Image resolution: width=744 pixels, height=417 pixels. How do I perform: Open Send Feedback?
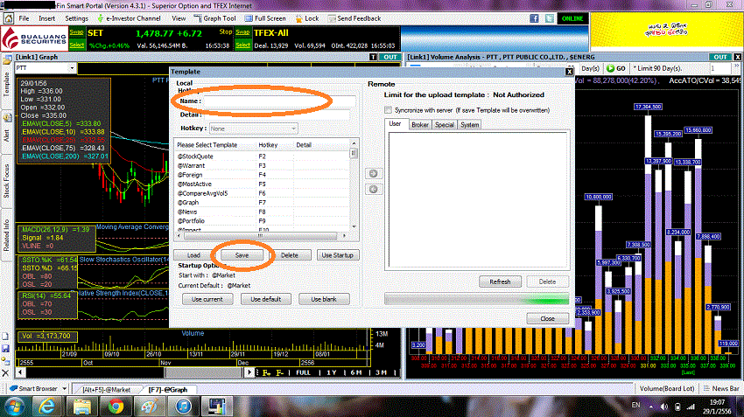pos(354,18)
